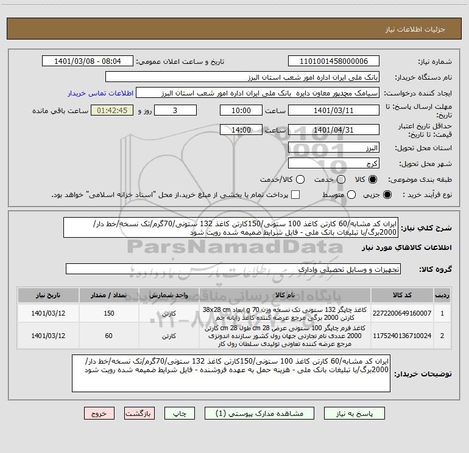Screen dimensions: 469x453
Task: Click the بازگشت back button
Action: pos(139,413)
